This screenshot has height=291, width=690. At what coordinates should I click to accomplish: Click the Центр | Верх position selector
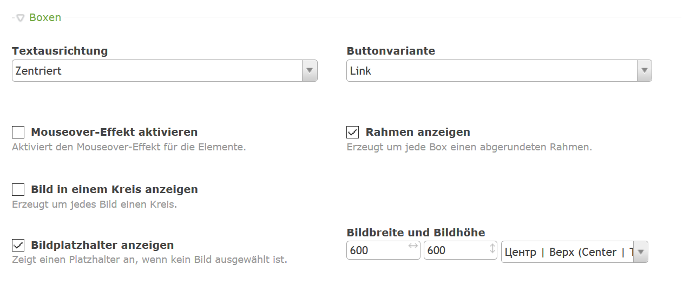click(x=567, y=252)
